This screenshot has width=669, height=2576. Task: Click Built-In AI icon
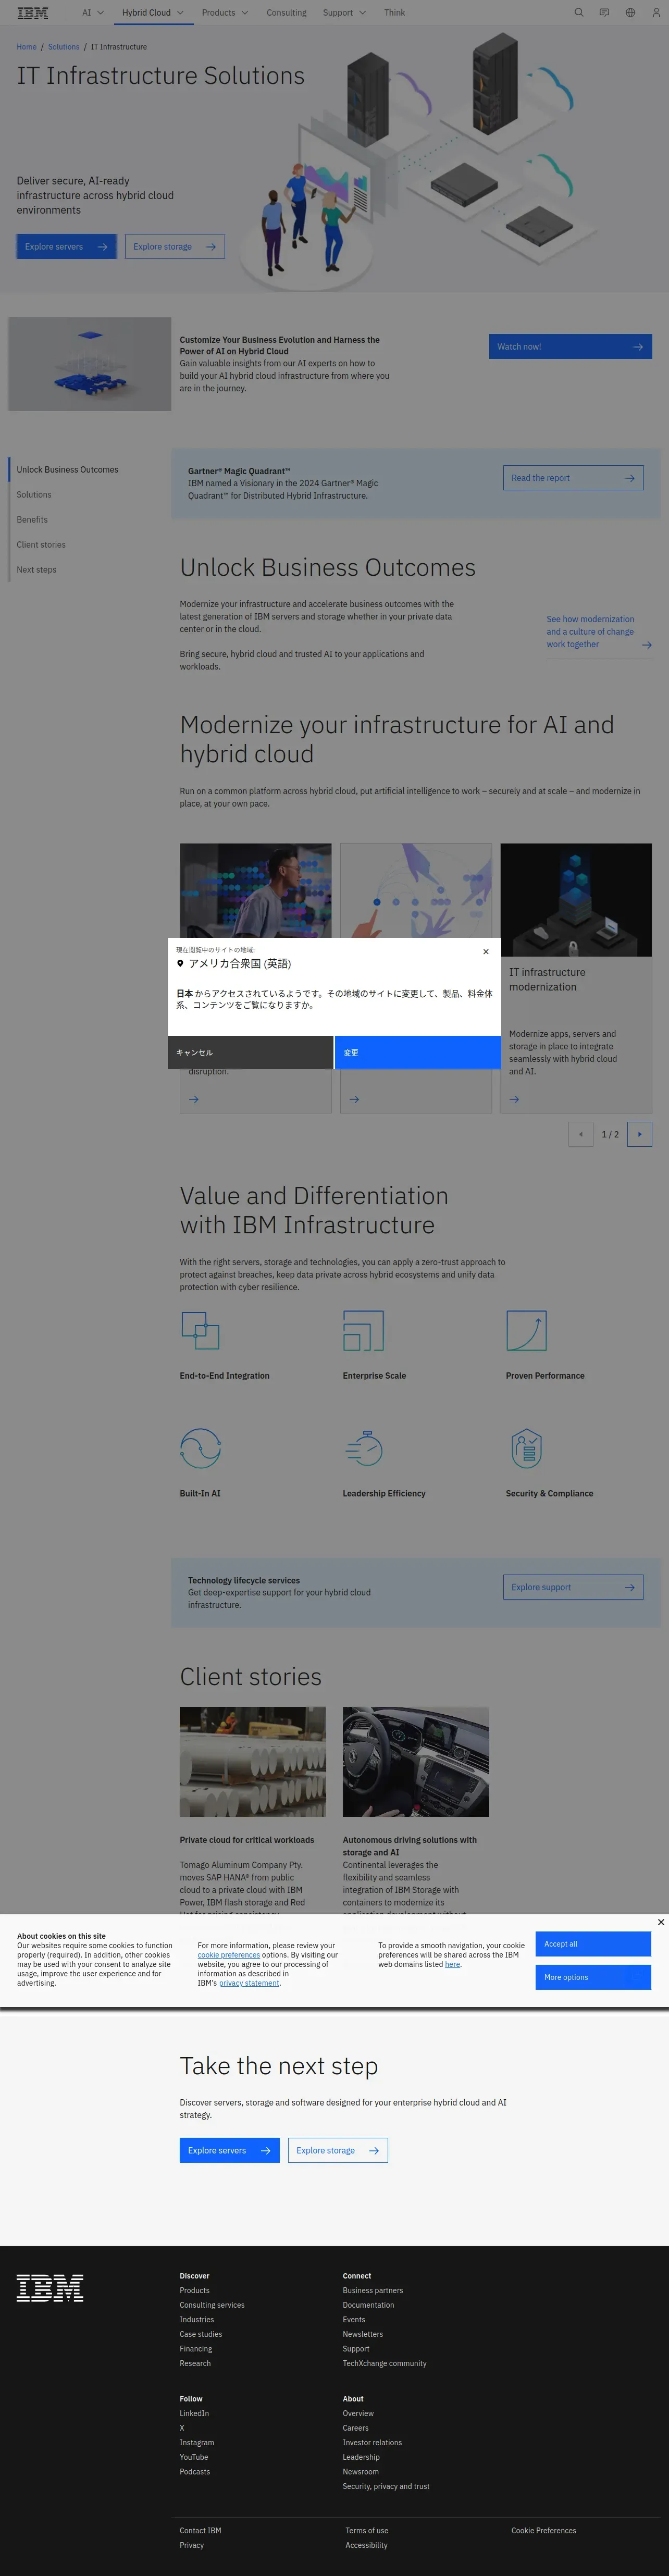point(200,1448)
